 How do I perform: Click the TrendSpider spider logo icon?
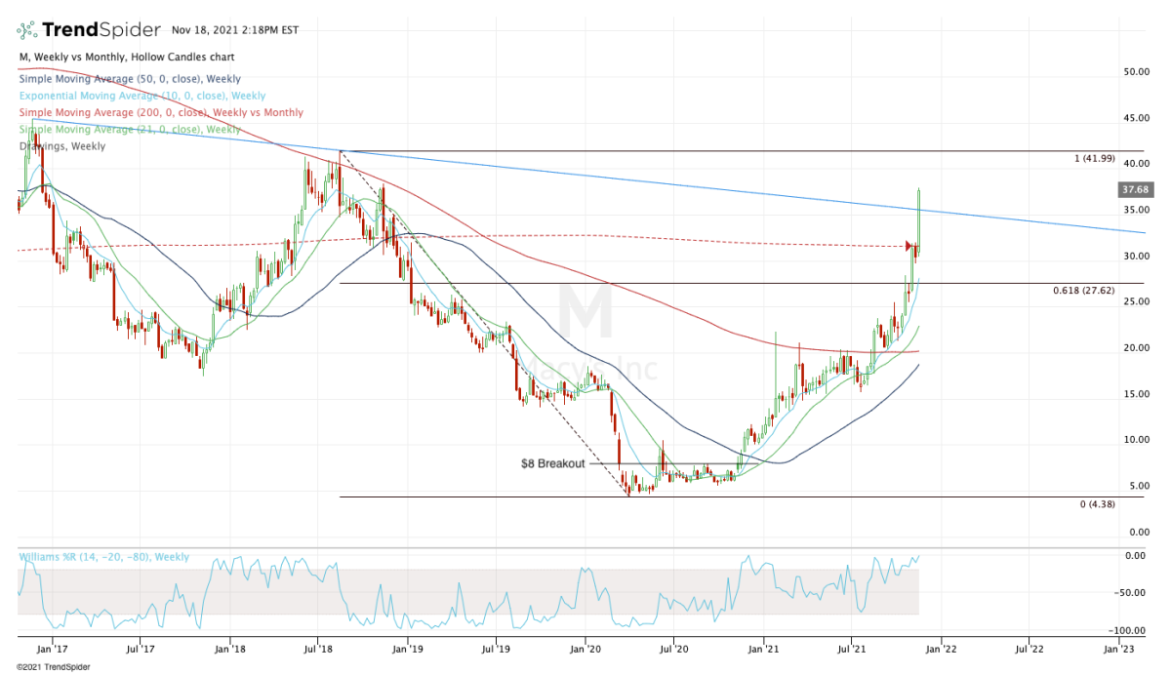pos(28,28)
